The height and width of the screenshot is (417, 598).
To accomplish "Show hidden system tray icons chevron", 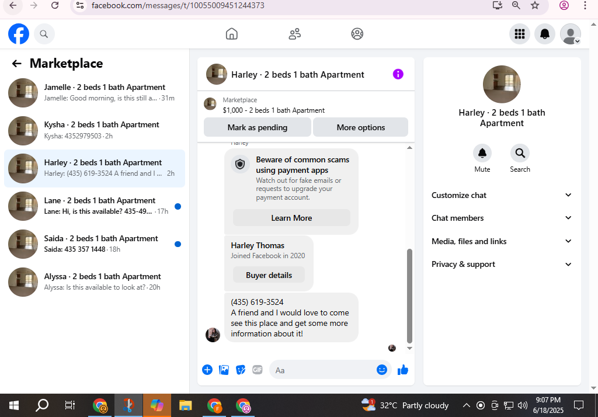I will coord(466,405).
